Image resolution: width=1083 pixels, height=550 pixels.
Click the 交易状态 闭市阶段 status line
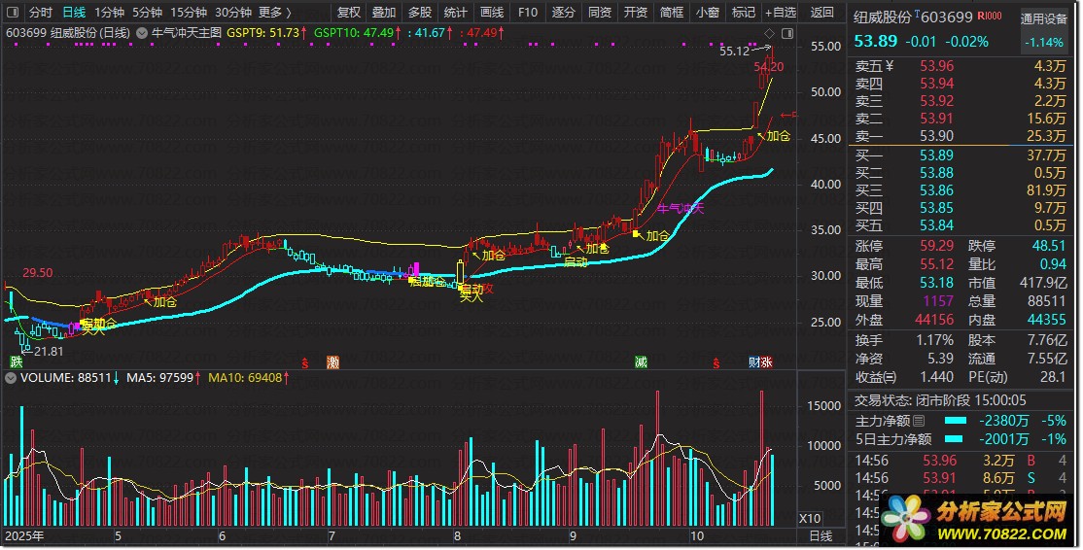tap(940, 400)
